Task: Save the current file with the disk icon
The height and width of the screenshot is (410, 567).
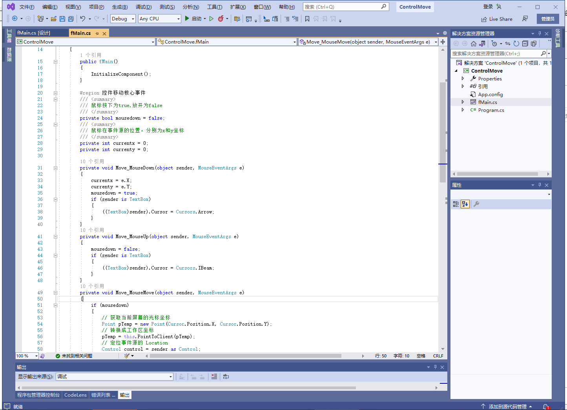Action: [x=62, y=18]
